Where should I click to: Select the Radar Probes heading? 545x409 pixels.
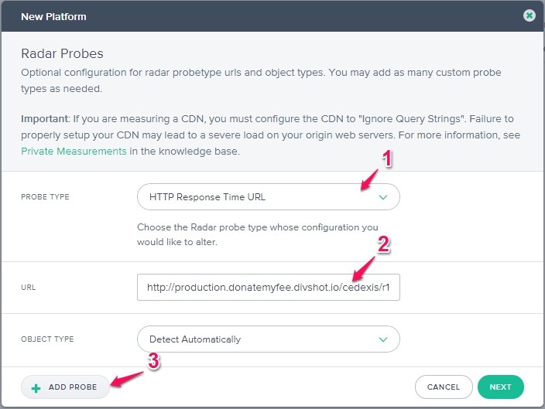62,54
